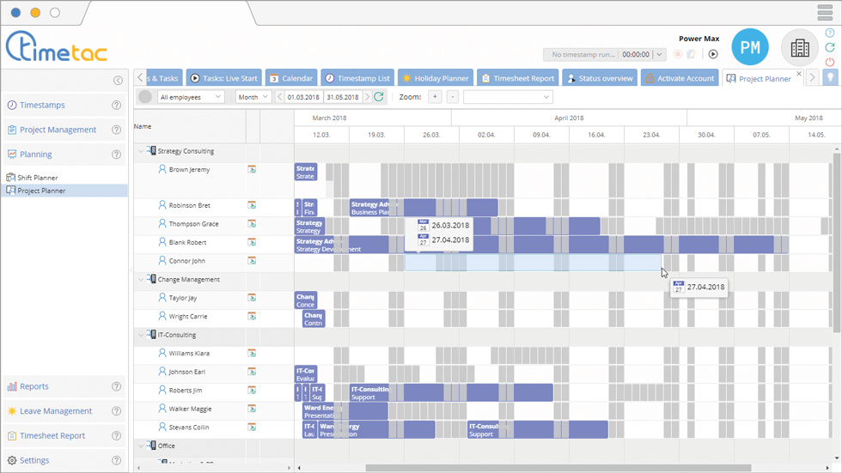Select Shift Planner in sidebar
This screenshot has width=842, height=473.
[37, 178]
